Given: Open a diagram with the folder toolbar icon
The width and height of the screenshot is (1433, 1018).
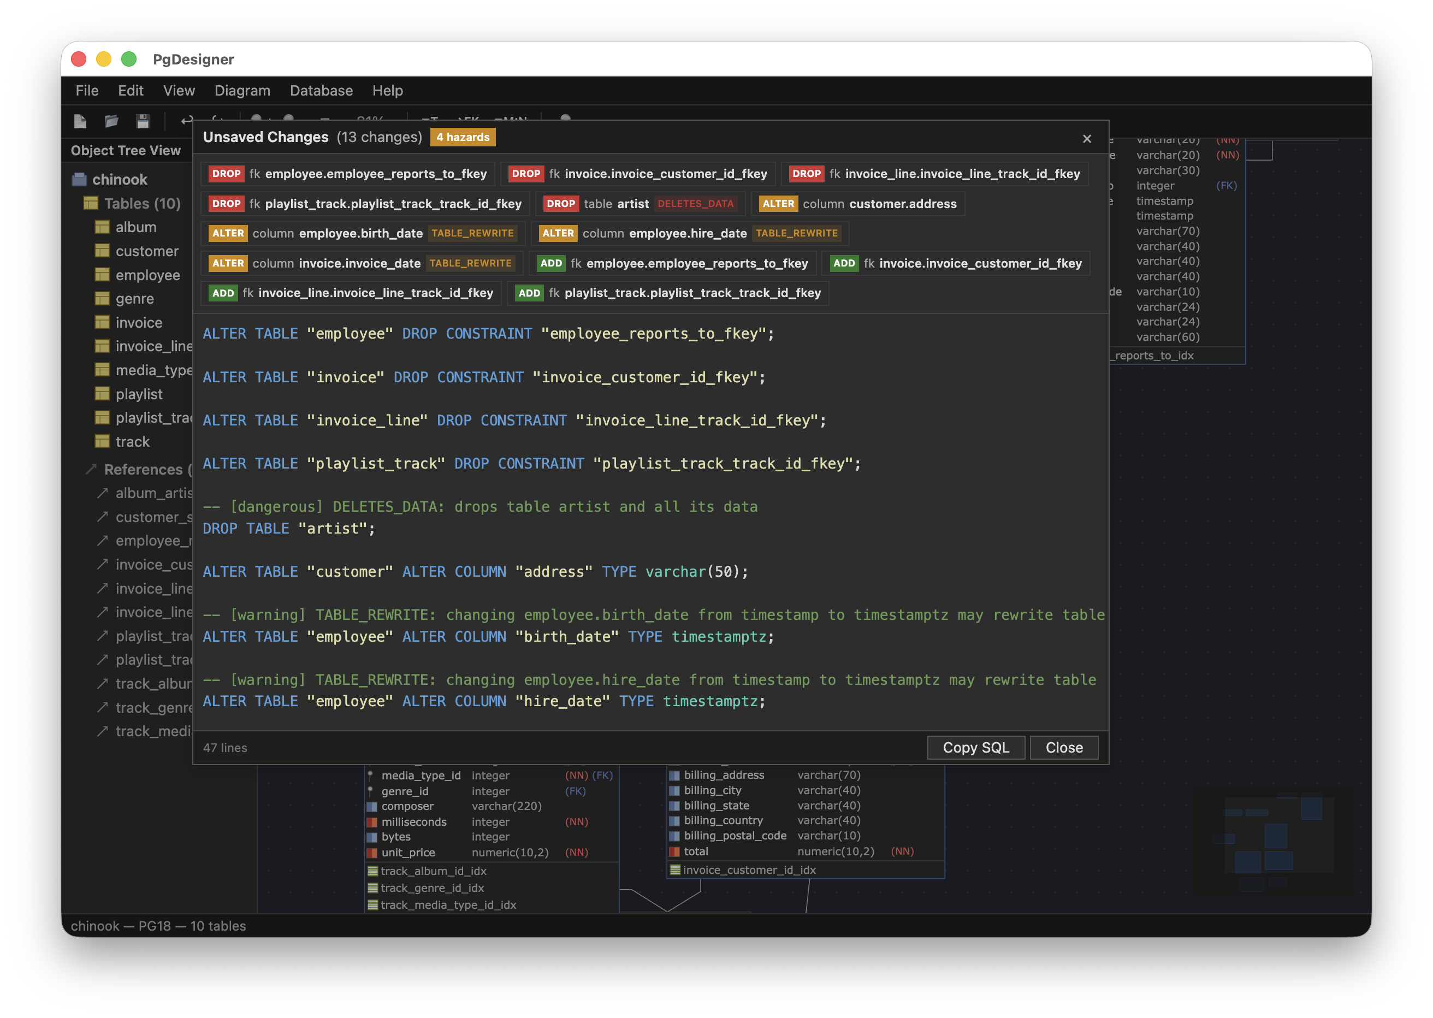Looking at the screenshot, I should tap(111, 122).
